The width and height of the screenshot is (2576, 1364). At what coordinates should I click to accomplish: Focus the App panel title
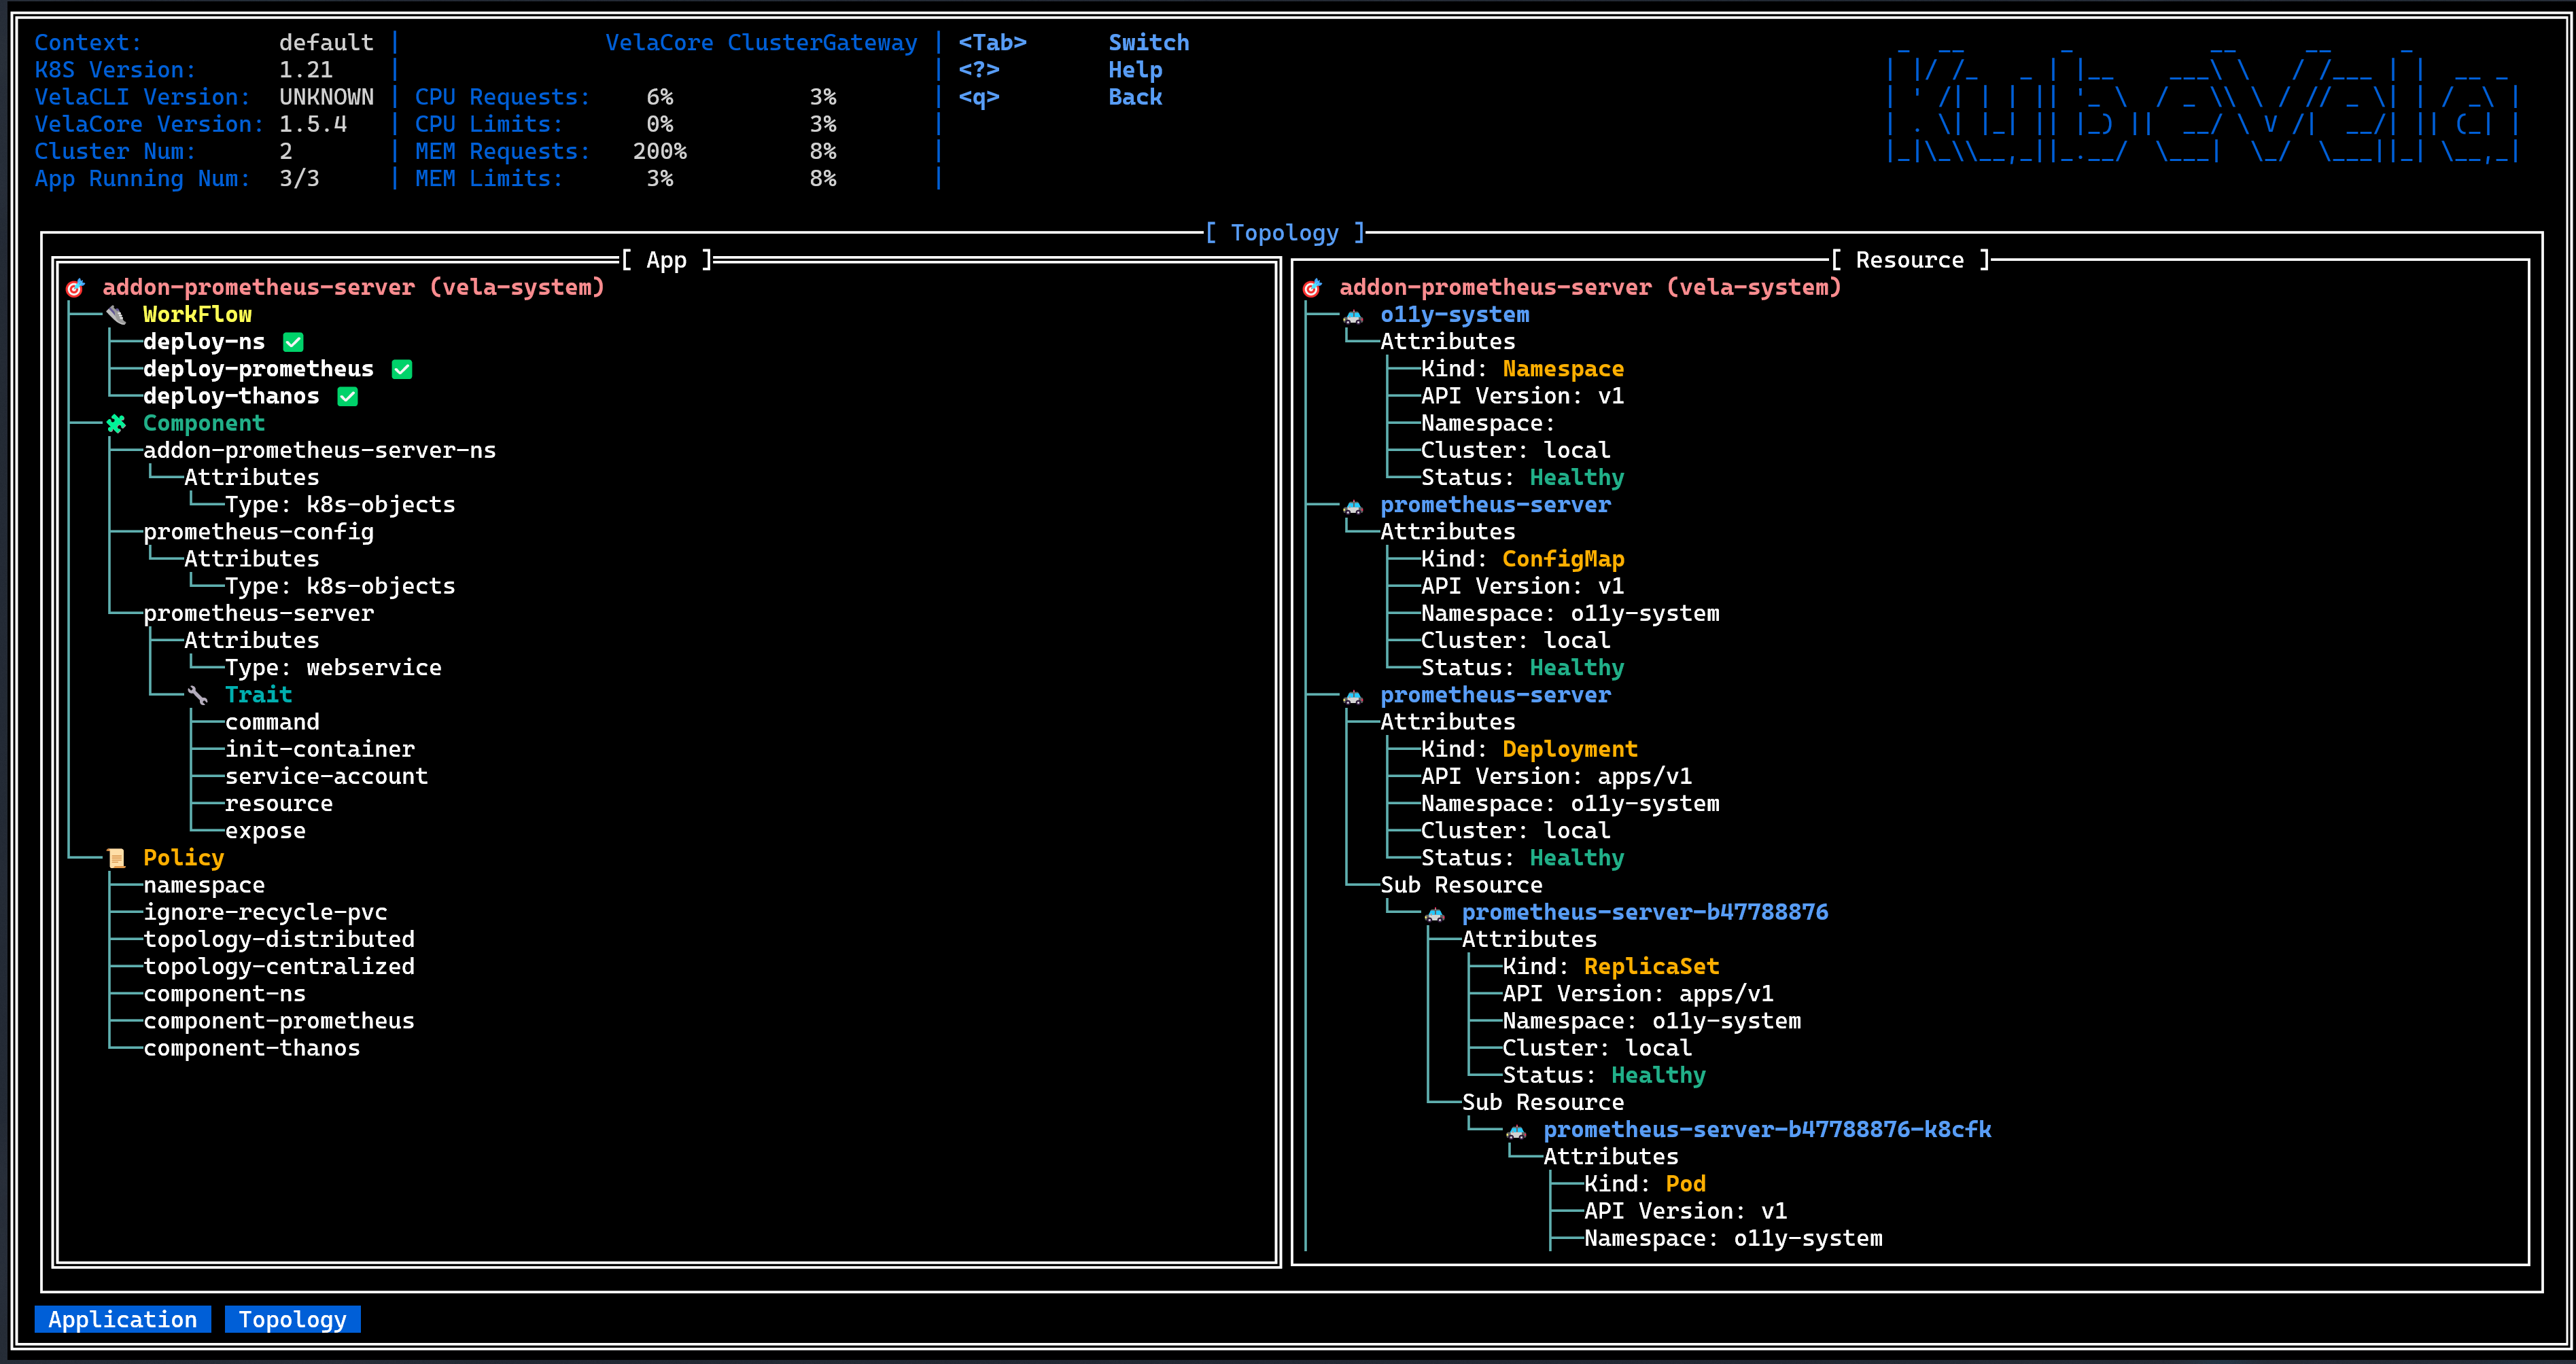click(x=667, y=261)
